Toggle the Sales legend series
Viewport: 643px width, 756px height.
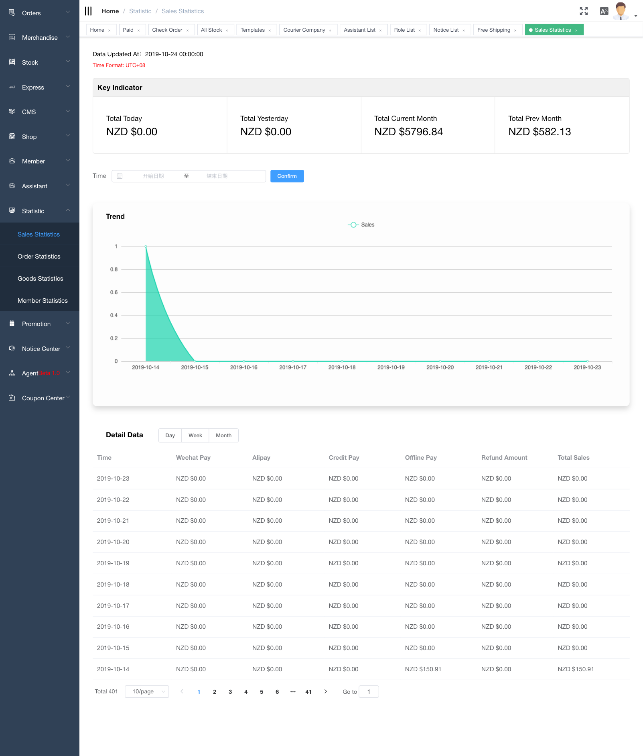click(361, 225)
